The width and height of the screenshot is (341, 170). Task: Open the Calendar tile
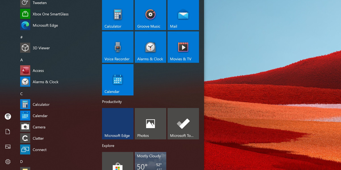(x=118, y=80)
